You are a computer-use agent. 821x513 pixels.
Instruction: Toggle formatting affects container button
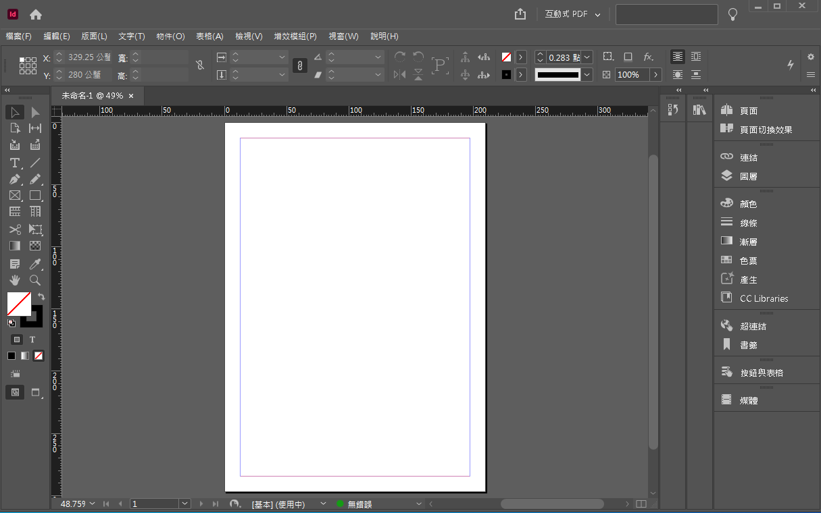(17, 340)
